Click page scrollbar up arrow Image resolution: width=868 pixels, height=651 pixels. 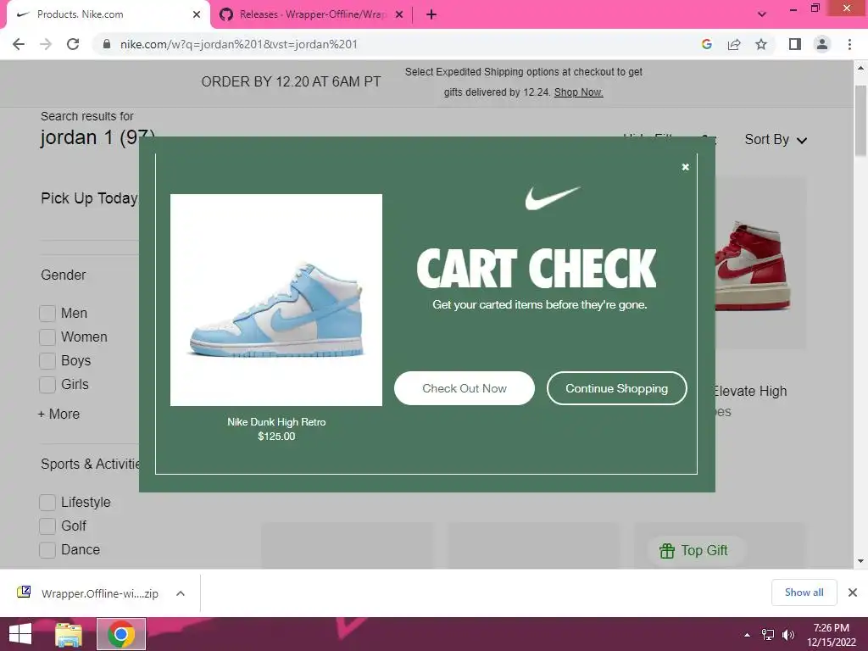(860, 68)
